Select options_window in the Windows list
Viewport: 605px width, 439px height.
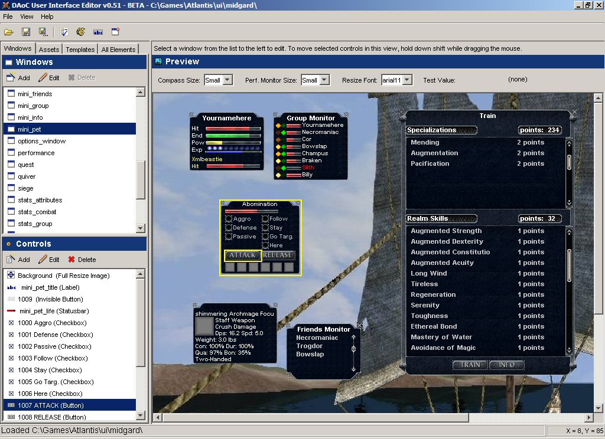(70, 141)
